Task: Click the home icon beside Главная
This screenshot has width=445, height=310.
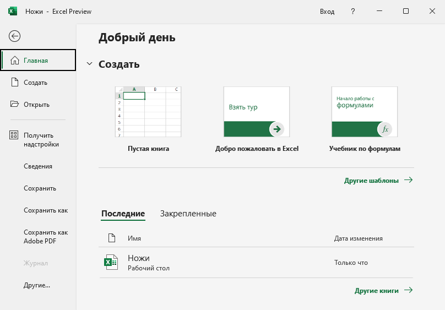Action: (x=15, y=60)
